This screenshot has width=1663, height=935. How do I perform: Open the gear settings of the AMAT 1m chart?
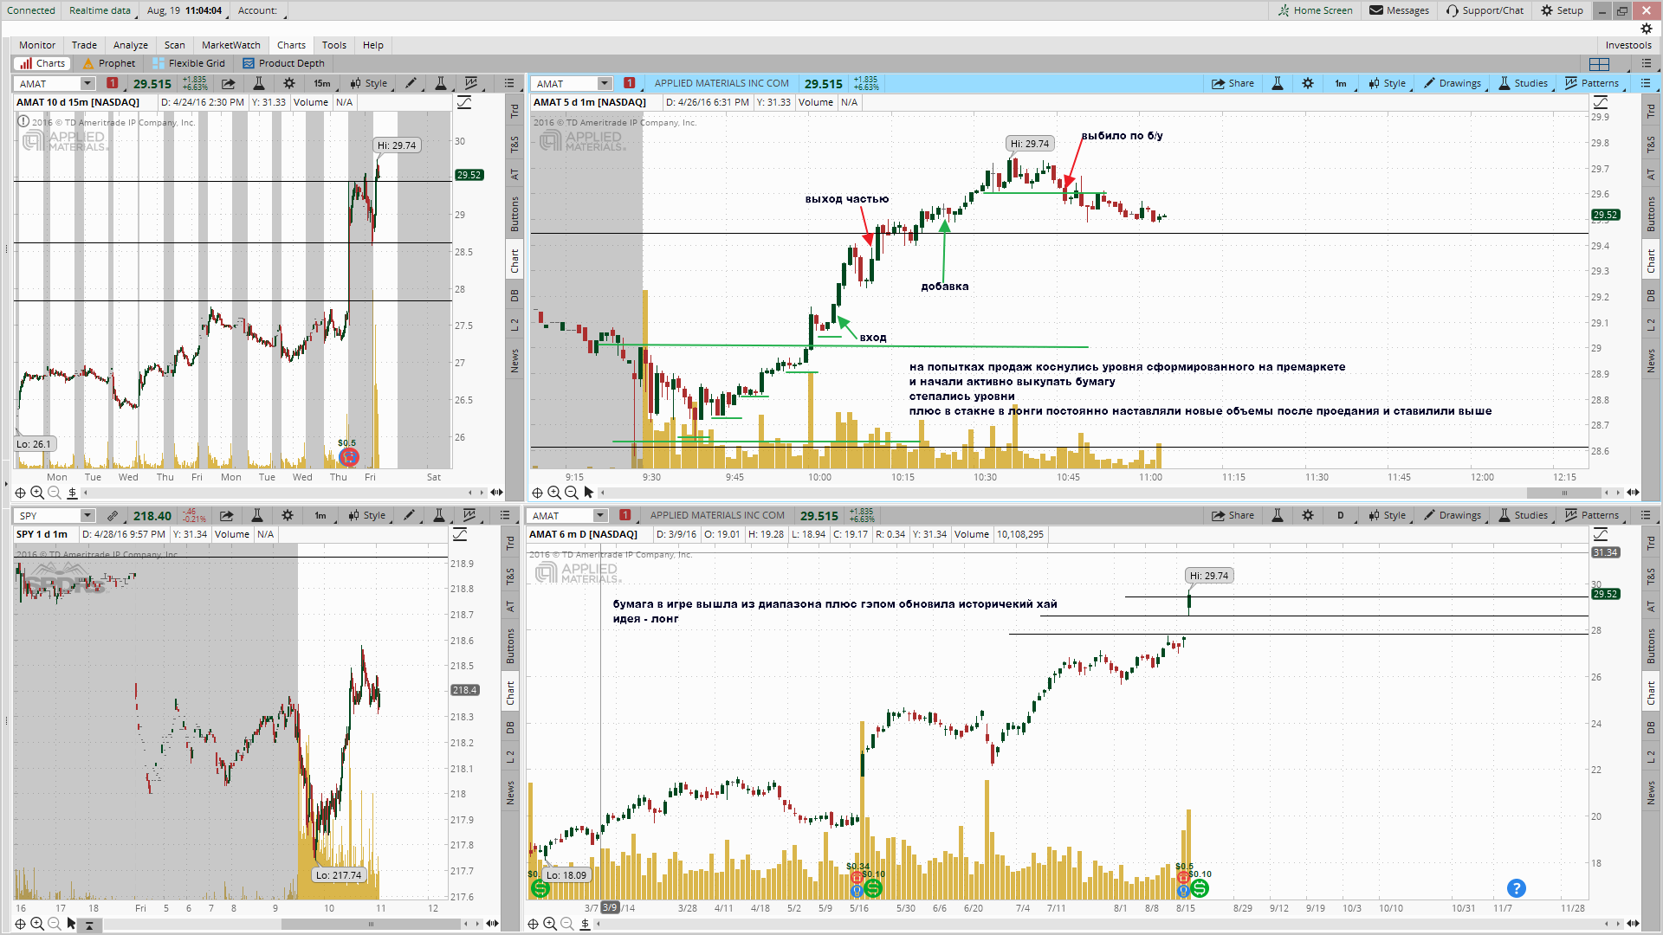(1308, 83)
